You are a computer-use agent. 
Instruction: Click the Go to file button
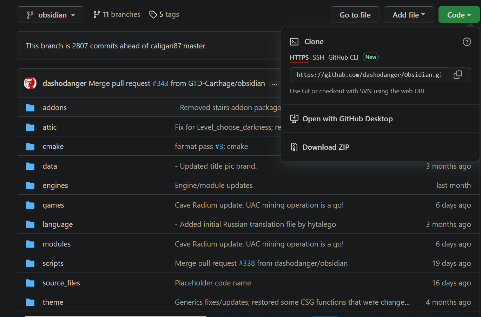(355, 14)
